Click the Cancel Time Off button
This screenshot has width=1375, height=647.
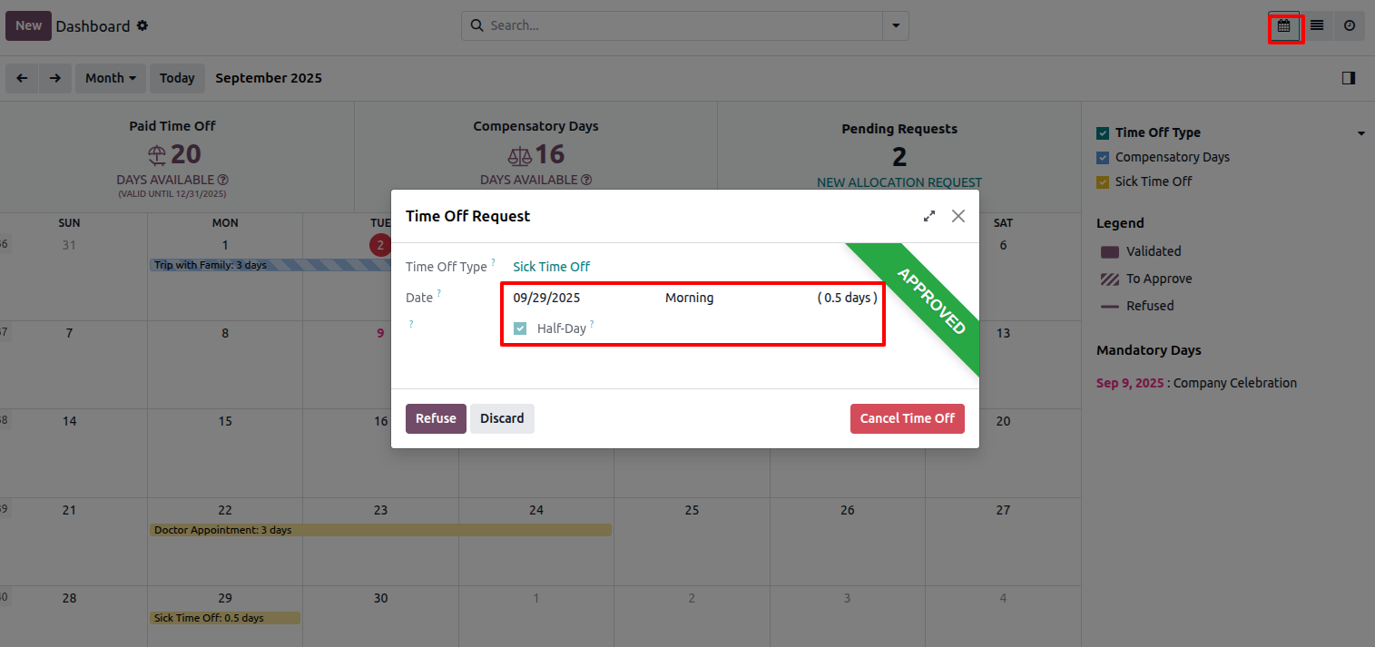[x=908, y=418]
